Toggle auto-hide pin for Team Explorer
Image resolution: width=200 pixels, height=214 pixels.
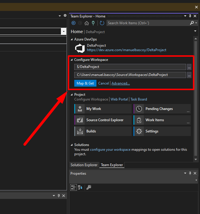pyautogui.click(x=190, y=16)
